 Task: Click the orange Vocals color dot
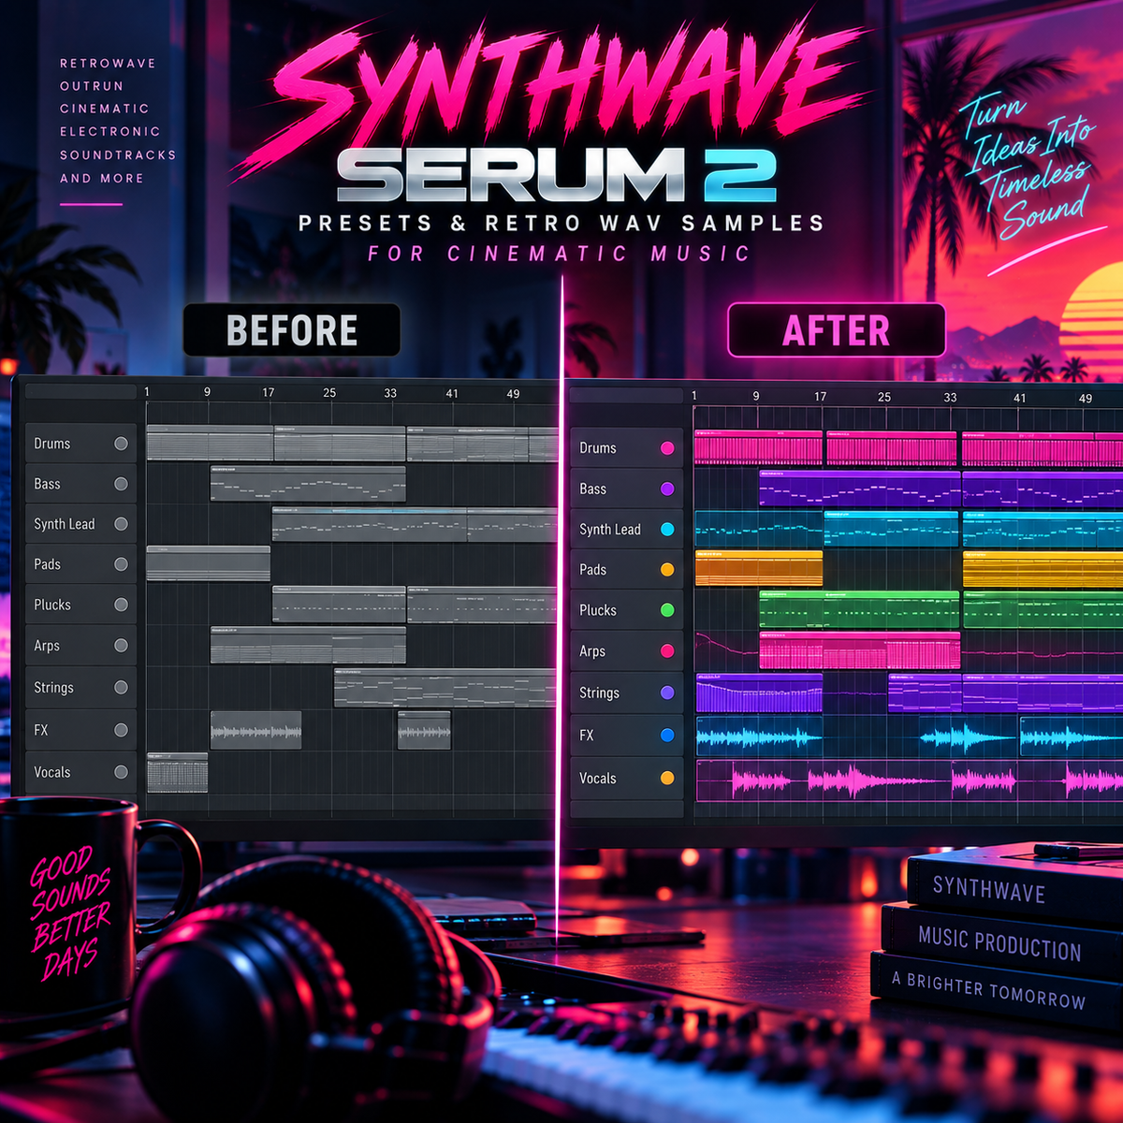(x=667, y=778)
